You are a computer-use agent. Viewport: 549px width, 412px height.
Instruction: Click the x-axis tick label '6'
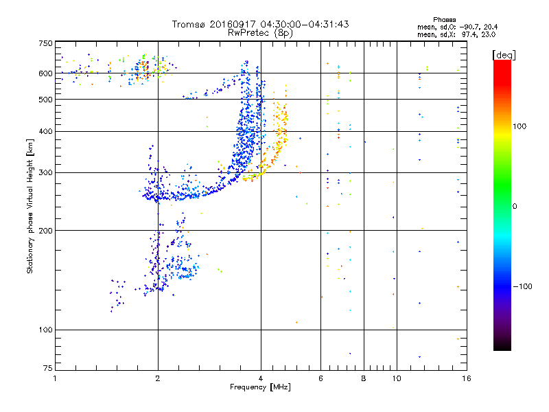[x=320, y=378]
